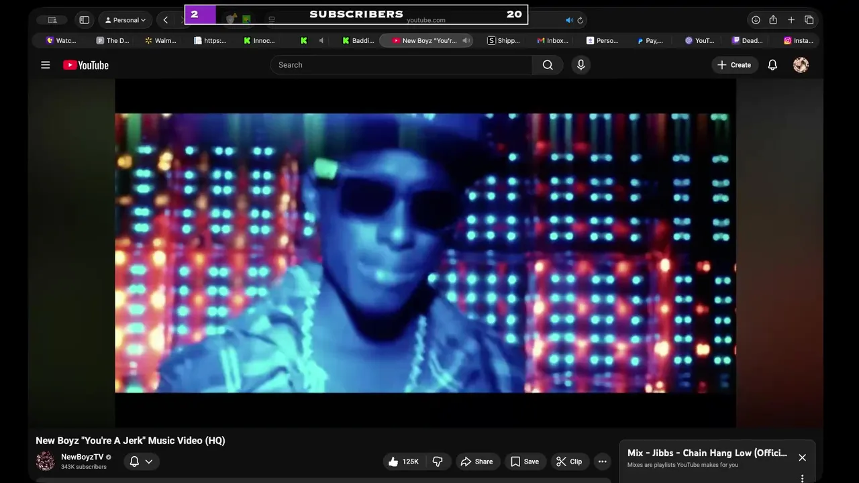Expand notification preferences beside NewBoyzTV
Viewport: 859px width, 483px height.
(141, 462)
